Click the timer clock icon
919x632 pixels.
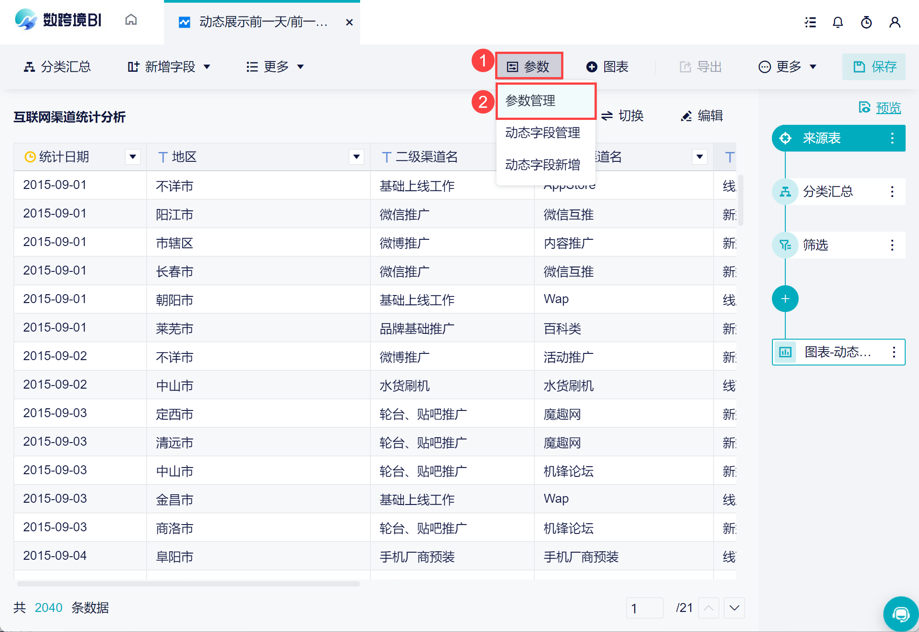click(866, 22)
